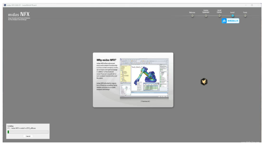263x147 pixels.
Task: Click the Installing status label
Action: pyautogui.click(x=10, y=126)
